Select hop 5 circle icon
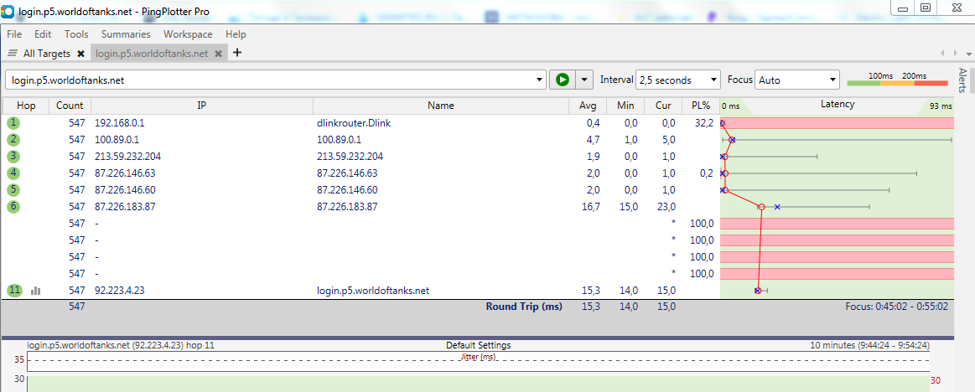The height and width of the screenshot is (392, 975). click(13, 189)
